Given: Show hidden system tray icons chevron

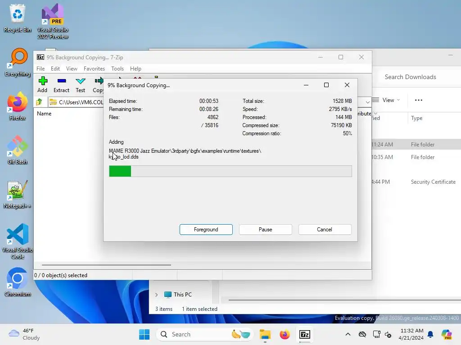Looking at the screenshot, I should [348, 334].
